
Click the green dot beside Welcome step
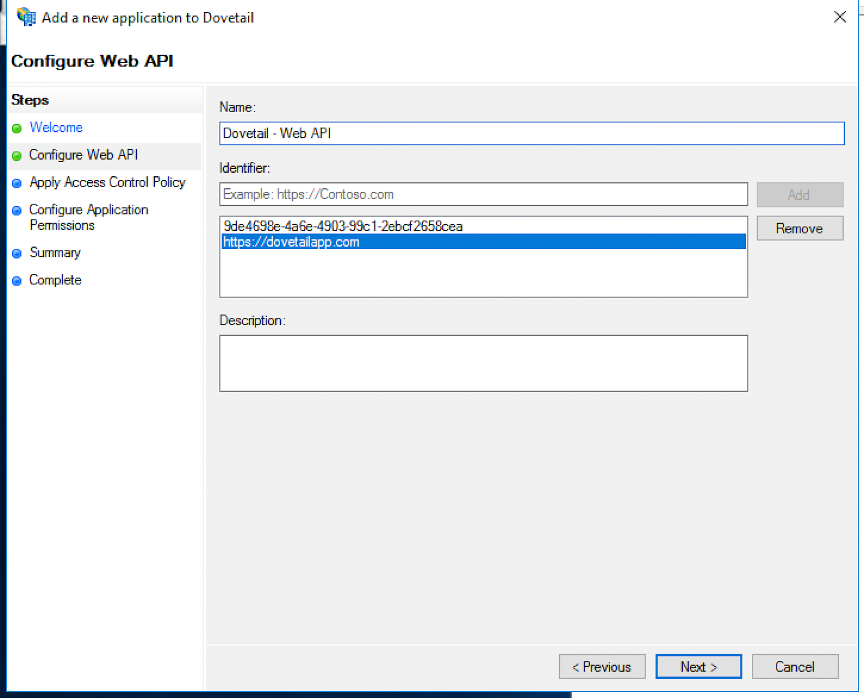point(17,128)
